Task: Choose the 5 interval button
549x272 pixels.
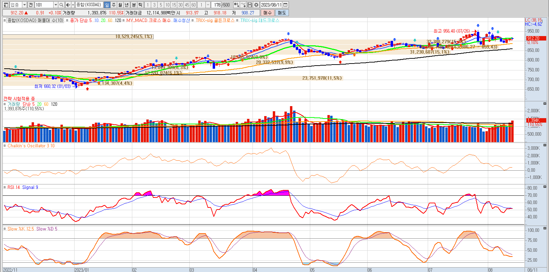Action: click(161, 5)
